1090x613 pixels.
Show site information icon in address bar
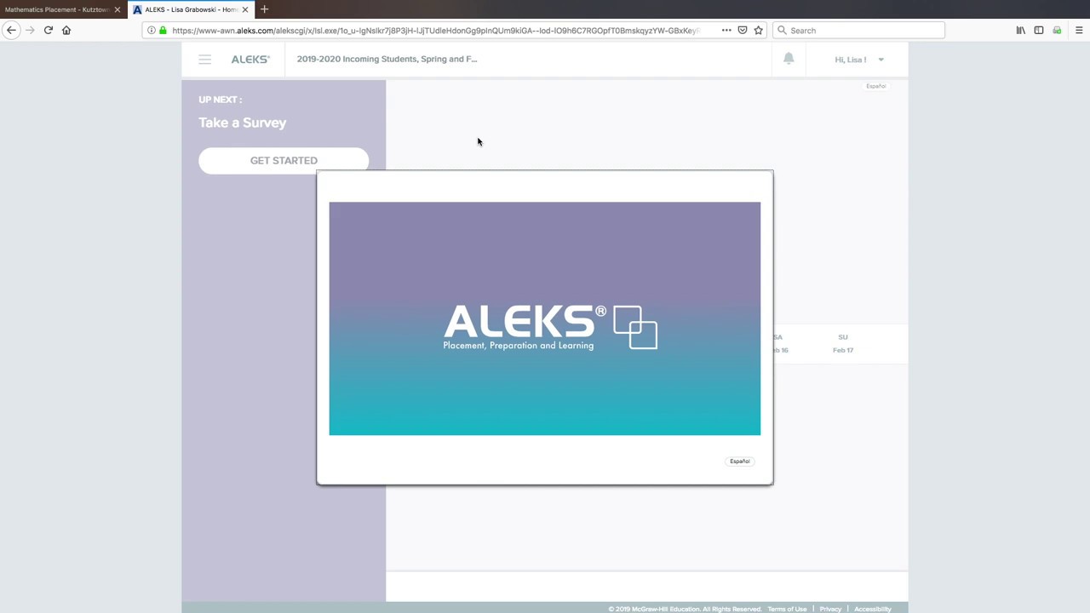click(152, 30)
